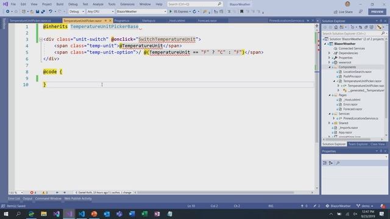Open the Build menu

point(60,4)
